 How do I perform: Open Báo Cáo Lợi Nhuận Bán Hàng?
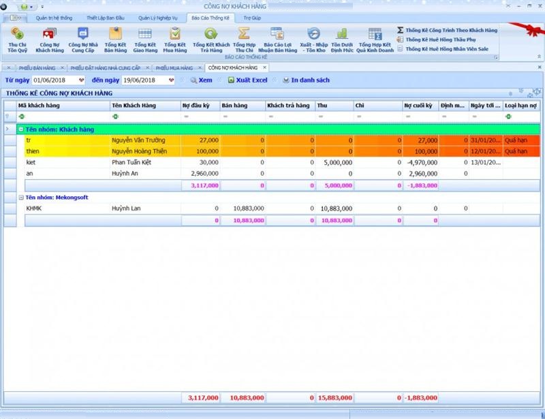point(277,38)
